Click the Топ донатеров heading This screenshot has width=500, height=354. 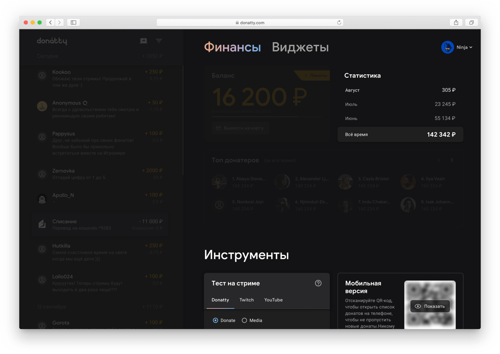[x=235, y=160]
